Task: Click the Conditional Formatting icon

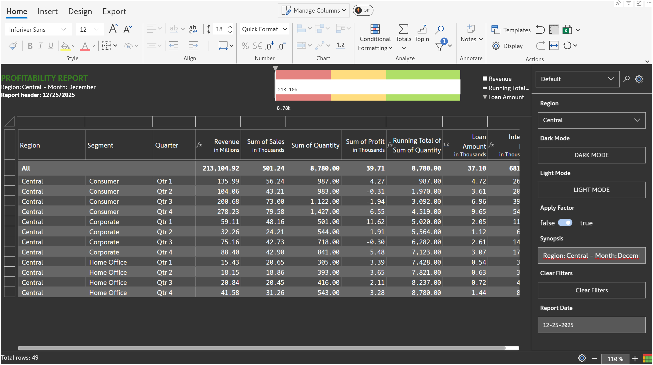Action: (x=375, y=29)
